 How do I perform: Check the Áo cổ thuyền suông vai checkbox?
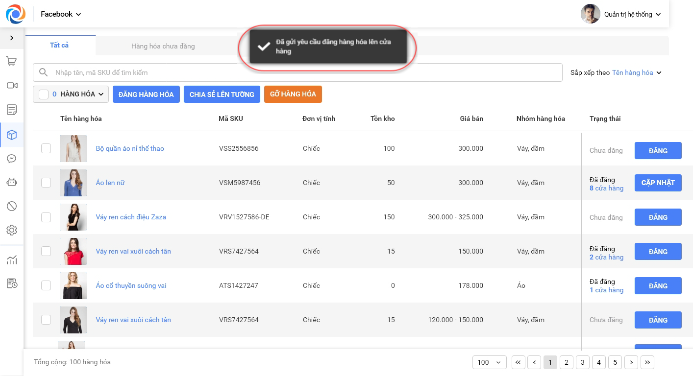click(46, 285)
